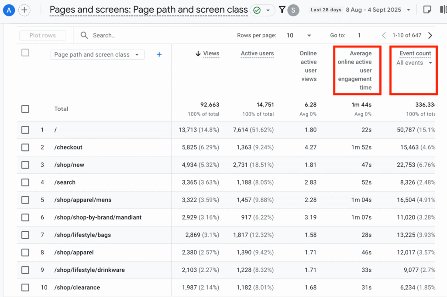Click the mandiant online views value 3.19
This screenshot has height=297, width=447.
[x=310, y=218]
